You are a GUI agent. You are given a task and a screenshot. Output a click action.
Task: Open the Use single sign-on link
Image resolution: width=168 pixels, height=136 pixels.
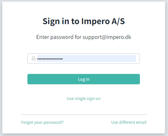pos(83,99)
